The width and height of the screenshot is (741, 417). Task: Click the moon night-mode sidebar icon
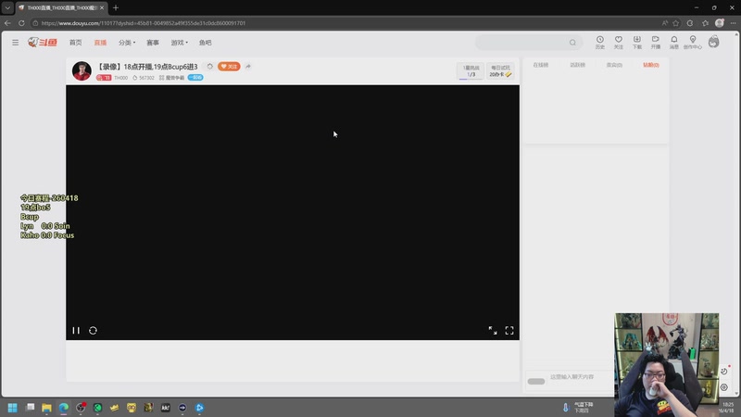pos(724,372)
